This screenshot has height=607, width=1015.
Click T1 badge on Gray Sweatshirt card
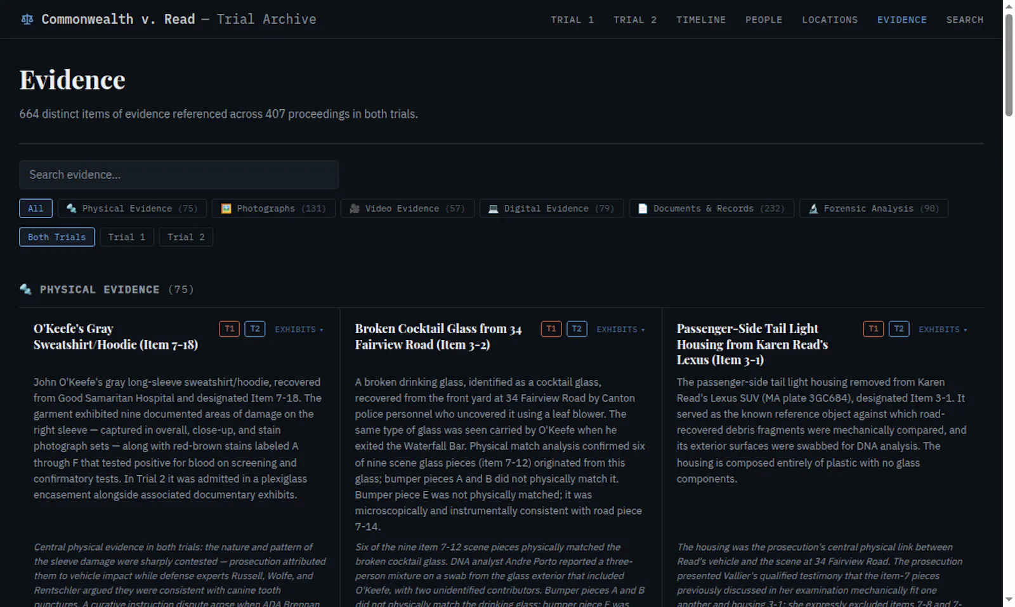(x=230, y=329)
